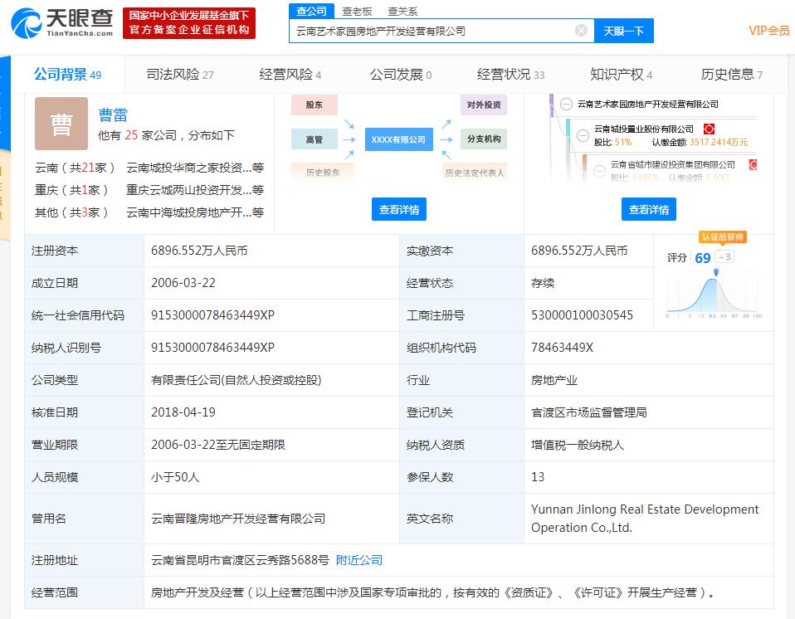This screenshot has width=795, height=619.
Task: Click the 云南中海城投房地产开...等 entry
Action: click(195, 212)
